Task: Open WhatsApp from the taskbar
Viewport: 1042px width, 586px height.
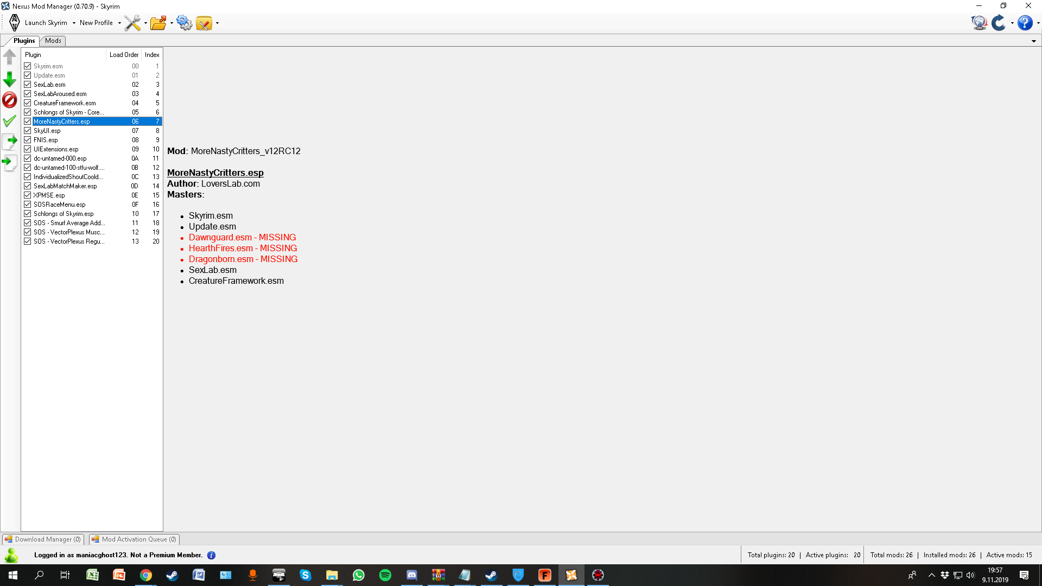Action: [359, 575]
